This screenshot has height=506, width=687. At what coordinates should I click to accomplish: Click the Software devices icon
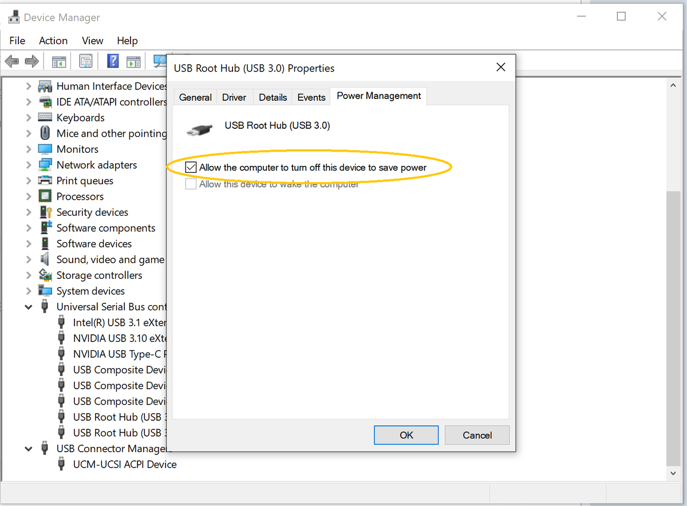45,243
